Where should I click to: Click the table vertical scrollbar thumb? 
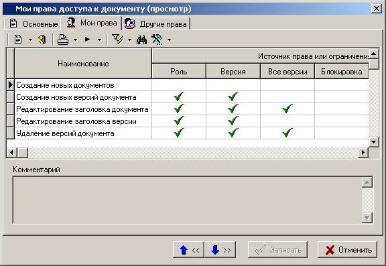point(374,64)
